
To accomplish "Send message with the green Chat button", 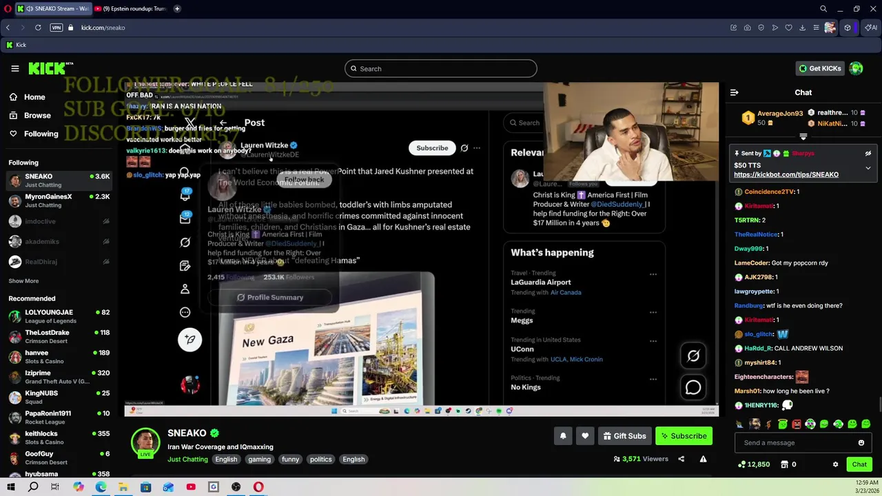I will pyautogui.click(x=859, y=464).
